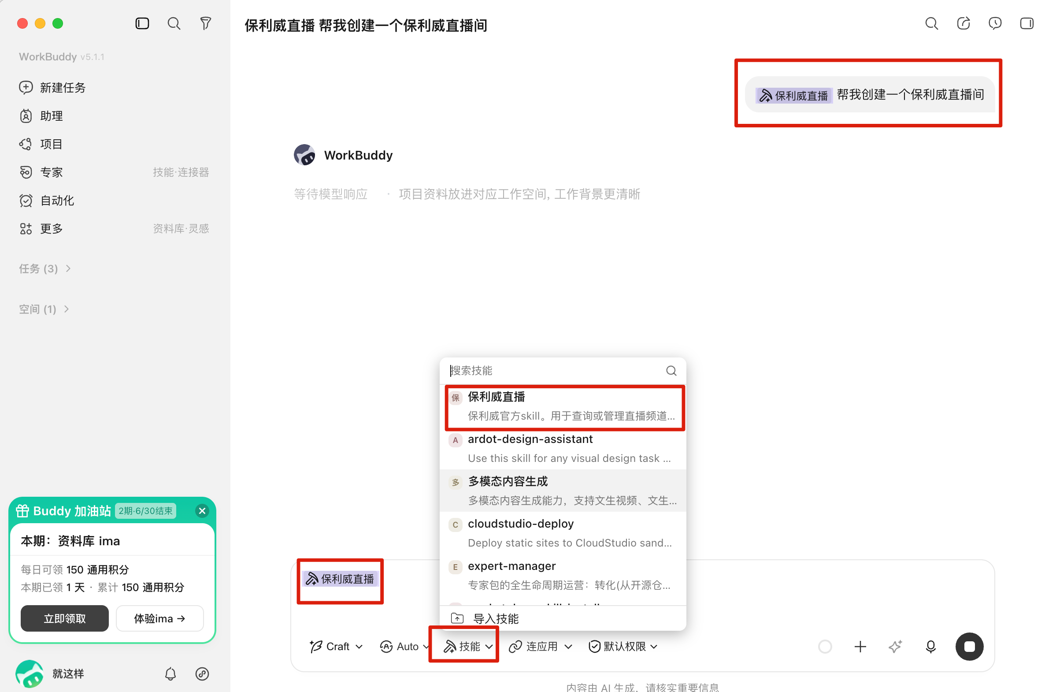Open the notification bell
Image resolution: width=1045 pixels, height=692 pixels.
coord(170,673)
